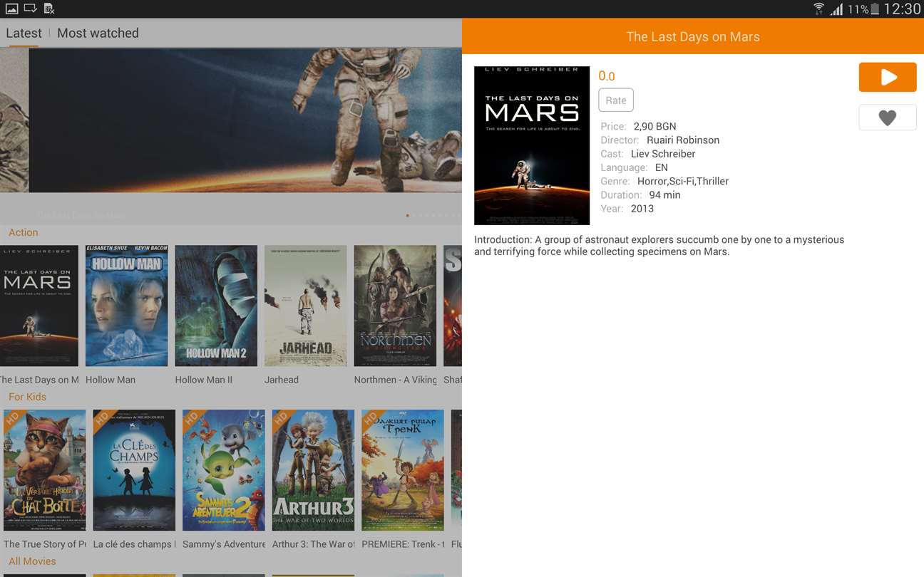Select price text 2,90 BGN
Viewport: 924px width, 577px height.
(x=655, y=127)
